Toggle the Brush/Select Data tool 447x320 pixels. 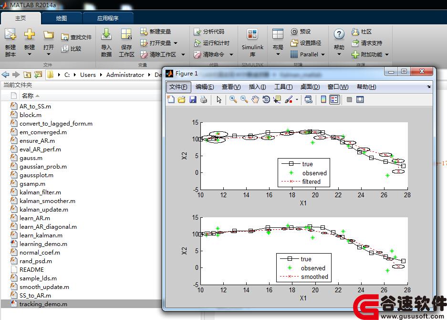pos(289,99)
